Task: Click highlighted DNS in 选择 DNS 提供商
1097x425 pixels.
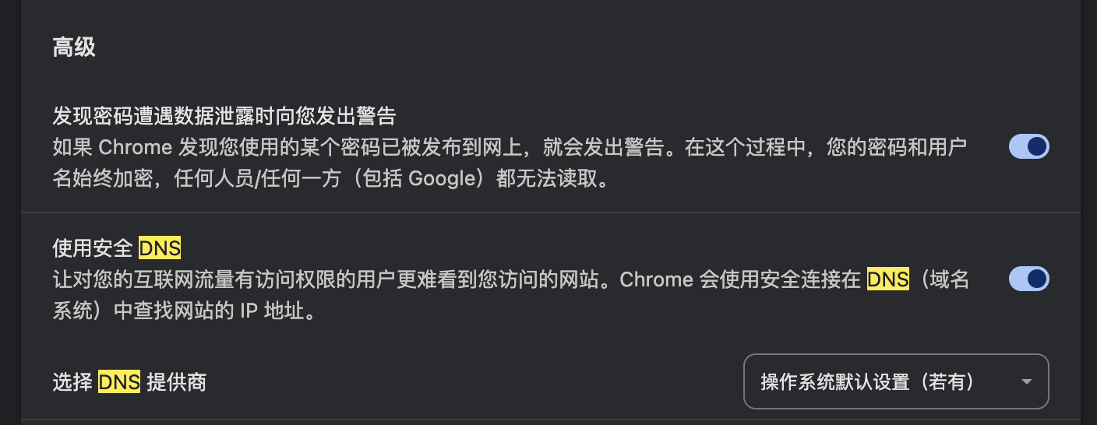Action: coord(119,382)
